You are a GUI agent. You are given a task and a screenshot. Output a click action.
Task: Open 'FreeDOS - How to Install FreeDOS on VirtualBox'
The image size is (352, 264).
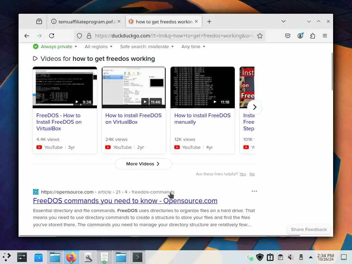tap(59, 122)
